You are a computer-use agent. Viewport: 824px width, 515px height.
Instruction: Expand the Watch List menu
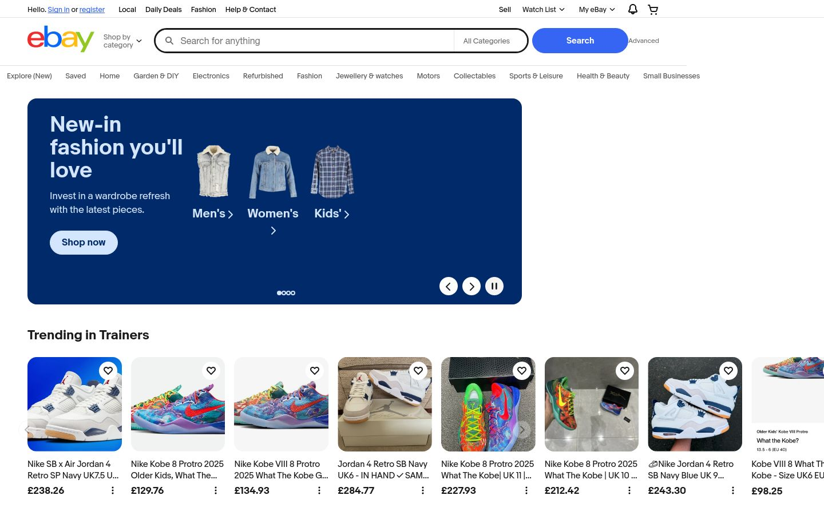coord(543,9)
